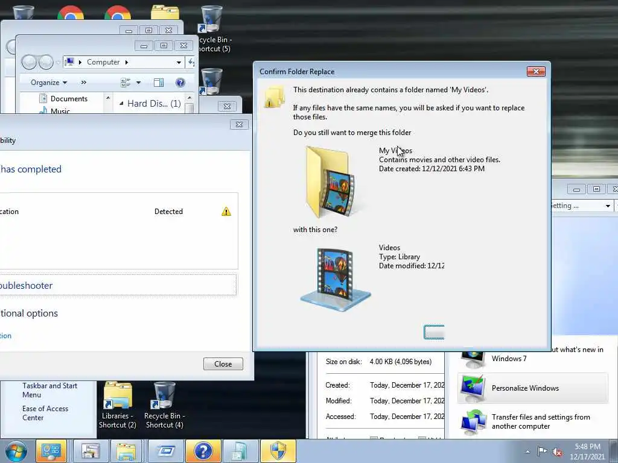Select Music in Explorer navigation pane
This screenshot has height=463, width=618.
(54, 111)
